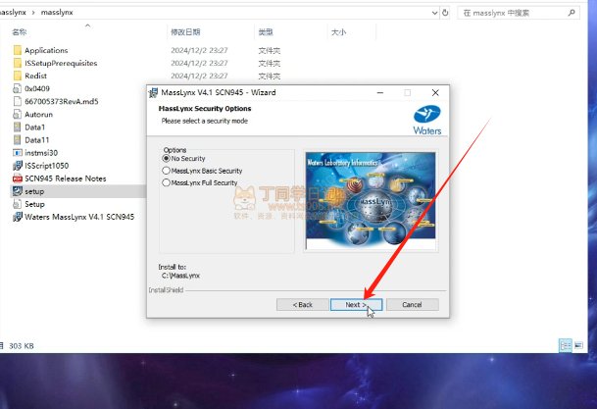597x409 pixels.
Task: Expand the breadcrumb chevron before masslynx
Action: click(x=33, y=12)
